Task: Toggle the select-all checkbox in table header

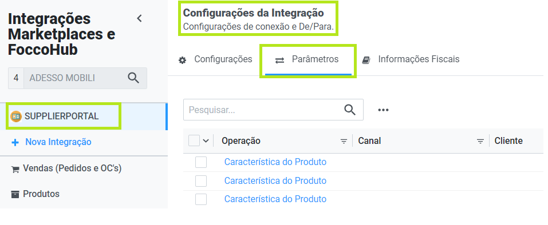Action: tap(194, 140)
